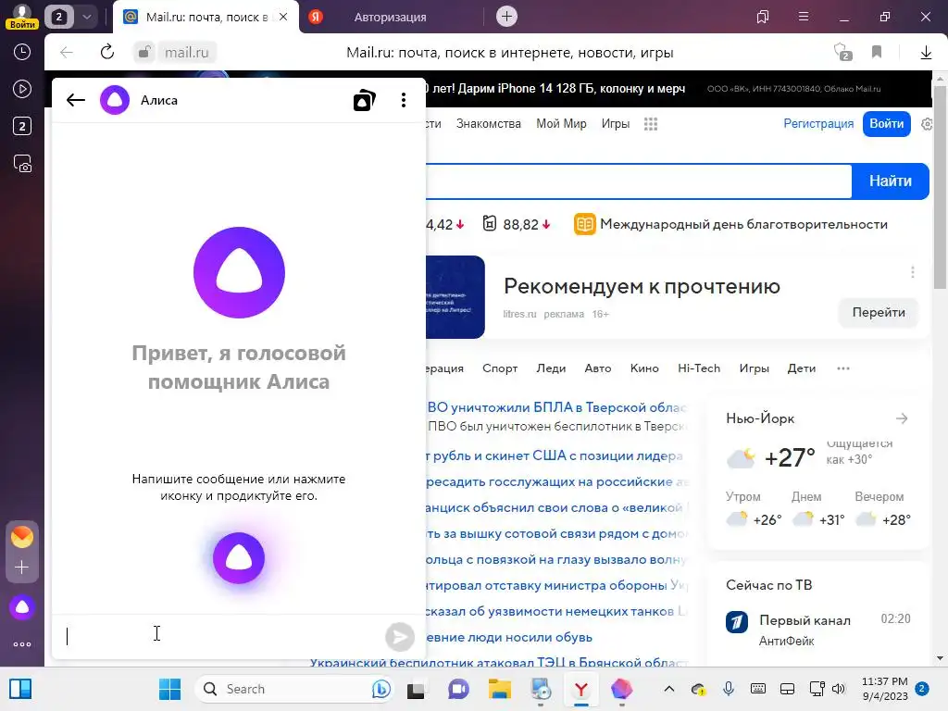The width and height of the screenshot is (948, 711).
Task: Click the Alice voice microphone button
Action: (239, 558)
